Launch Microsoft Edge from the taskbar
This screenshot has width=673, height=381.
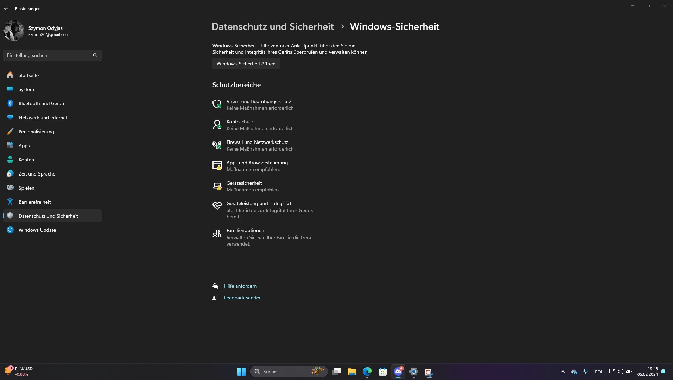coord(367,372)
